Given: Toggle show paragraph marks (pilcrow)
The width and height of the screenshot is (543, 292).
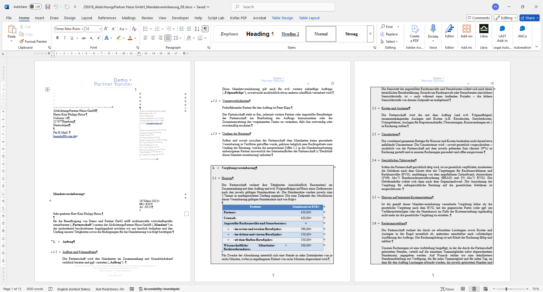Looking at the screenshot, I should (205, 29).
